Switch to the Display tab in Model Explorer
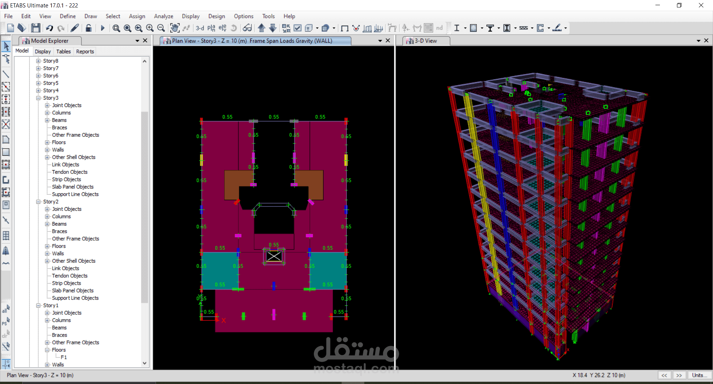This screenshot has height=384, width=713. (43, 52)
